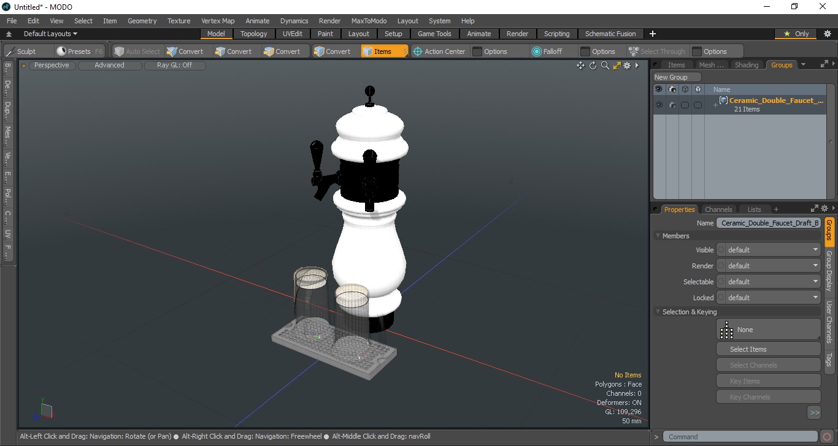Add a new properties tab with plus
Image resolution: width=838 pixels, height=446 pixels.
(776, 210)
